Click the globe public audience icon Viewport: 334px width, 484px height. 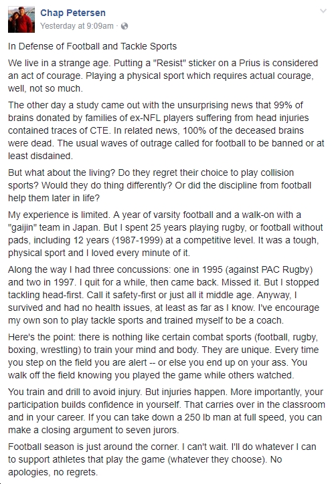124,26
